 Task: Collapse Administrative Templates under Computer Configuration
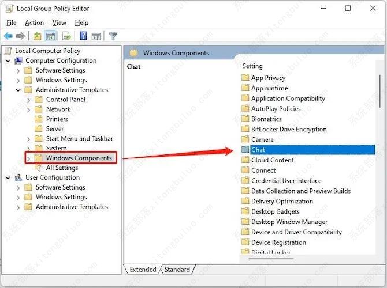(18, 90)
